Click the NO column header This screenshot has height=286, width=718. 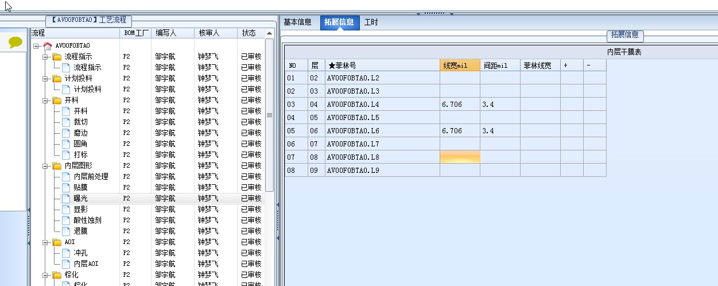click(296, 65)
